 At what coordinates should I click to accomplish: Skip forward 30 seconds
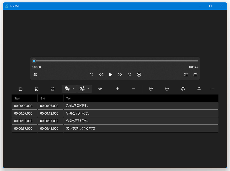tap(129, 75)
